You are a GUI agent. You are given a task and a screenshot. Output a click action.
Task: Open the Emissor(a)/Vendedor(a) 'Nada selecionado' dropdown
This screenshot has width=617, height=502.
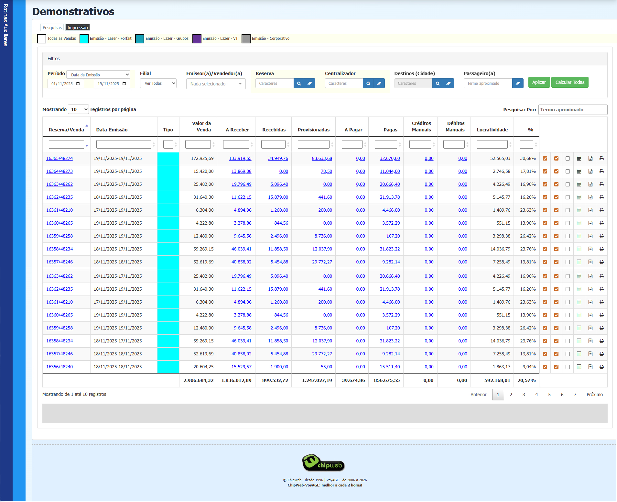pyautogui.click(x=216, y=84)
